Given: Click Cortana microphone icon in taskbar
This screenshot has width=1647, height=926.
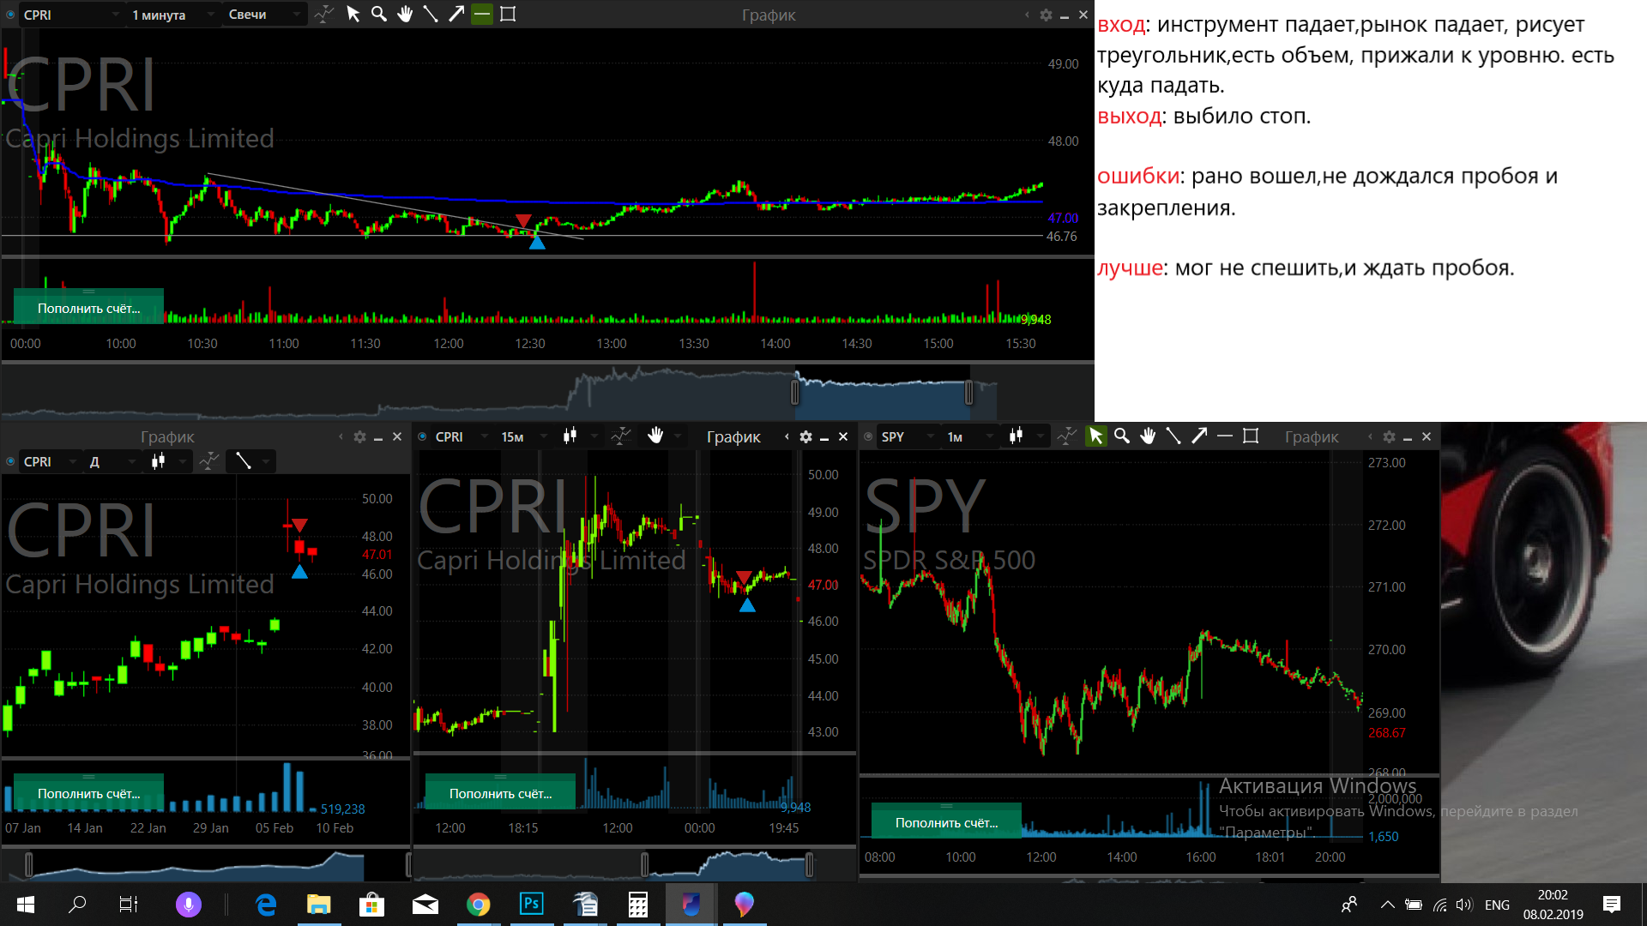Looking at the screenshot, I should pyautogui.click(x=189, y=905).
